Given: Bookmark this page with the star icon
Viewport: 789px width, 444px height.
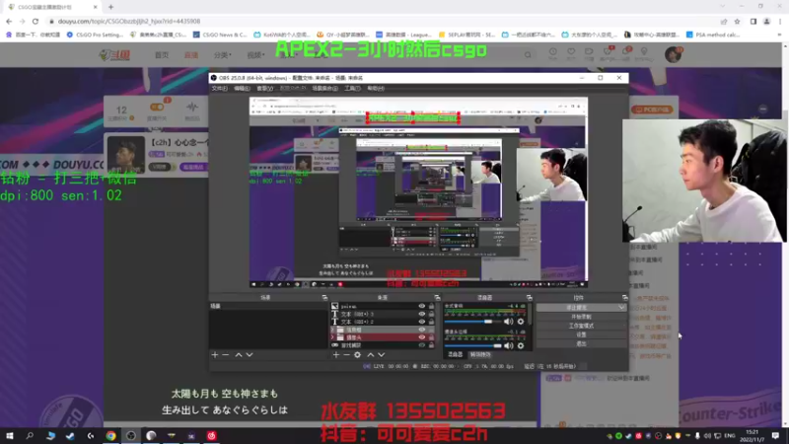Looking at the screenshot, I should (x=737, y=21).
